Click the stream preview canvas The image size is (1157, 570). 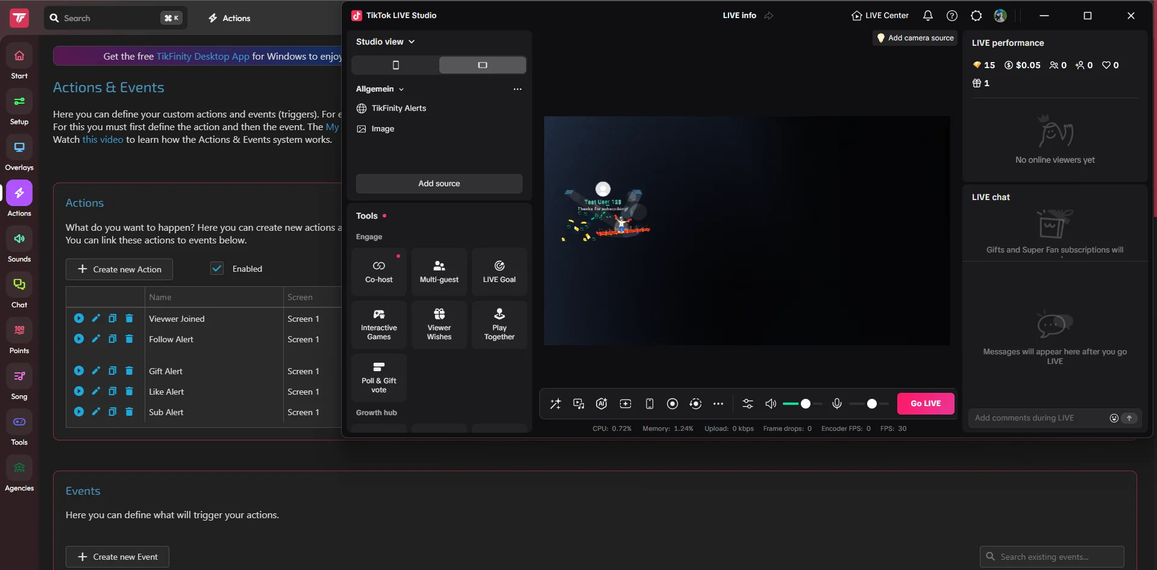point(747,231)
